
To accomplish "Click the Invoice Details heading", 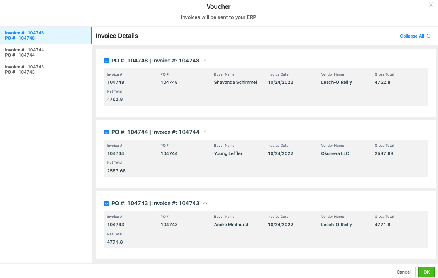I will pyautogui.click(x=117, y=36).
